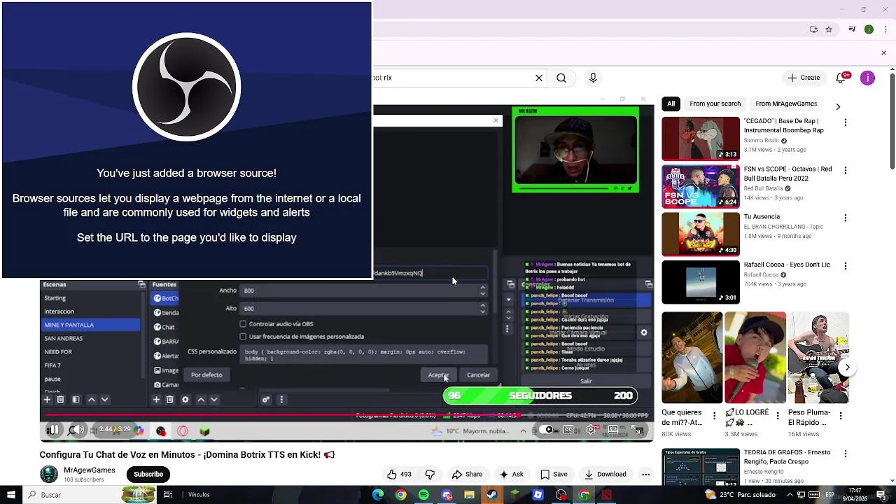Seek on the red video progress bar
This screenshot has height=504, width=896.
[x=346, y=415]
